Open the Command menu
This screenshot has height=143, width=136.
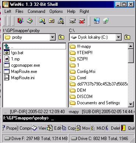36,11
